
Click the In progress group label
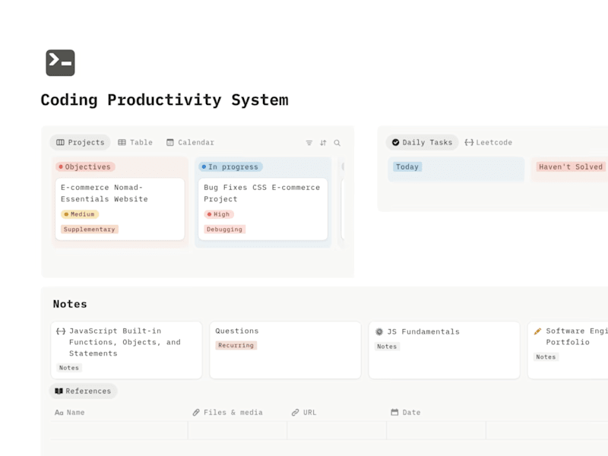click(x=231, y=166)
